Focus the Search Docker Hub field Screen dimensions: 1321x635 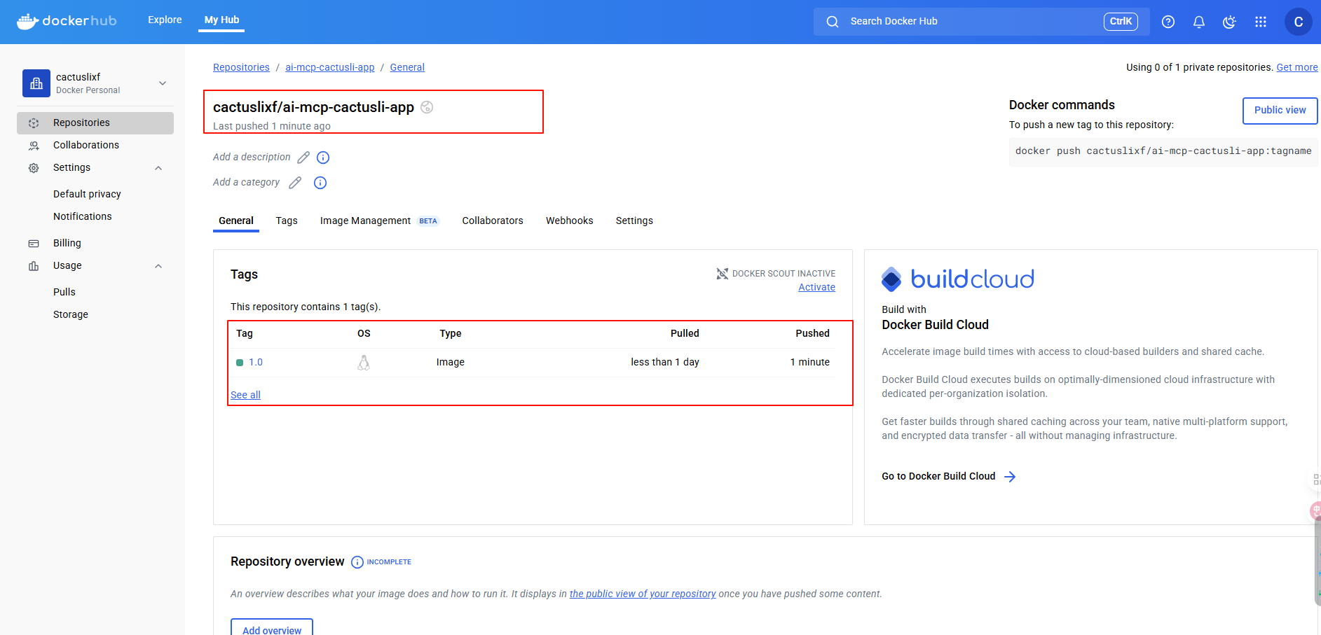[981, 22]
